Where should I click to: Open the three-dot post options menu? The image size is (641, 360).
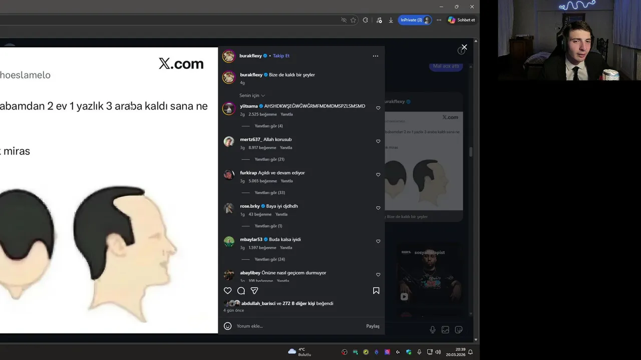[x=376, y=56]
